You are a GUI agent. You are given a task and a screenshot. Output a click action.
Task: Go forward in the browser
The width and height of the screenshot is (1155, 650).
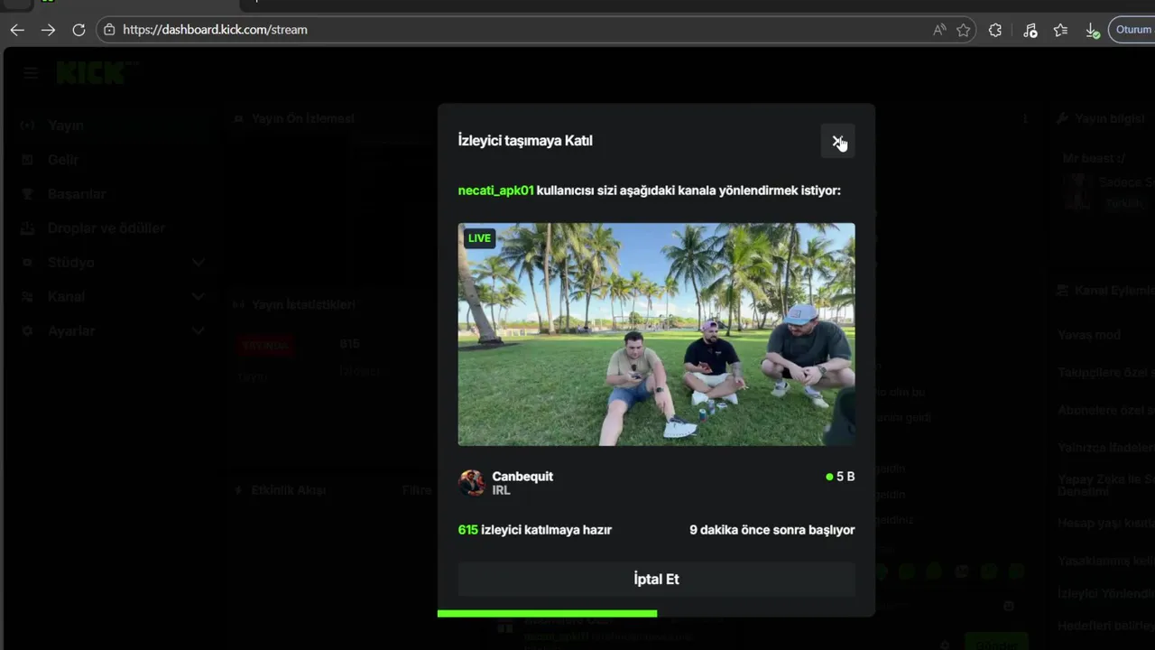48,30
